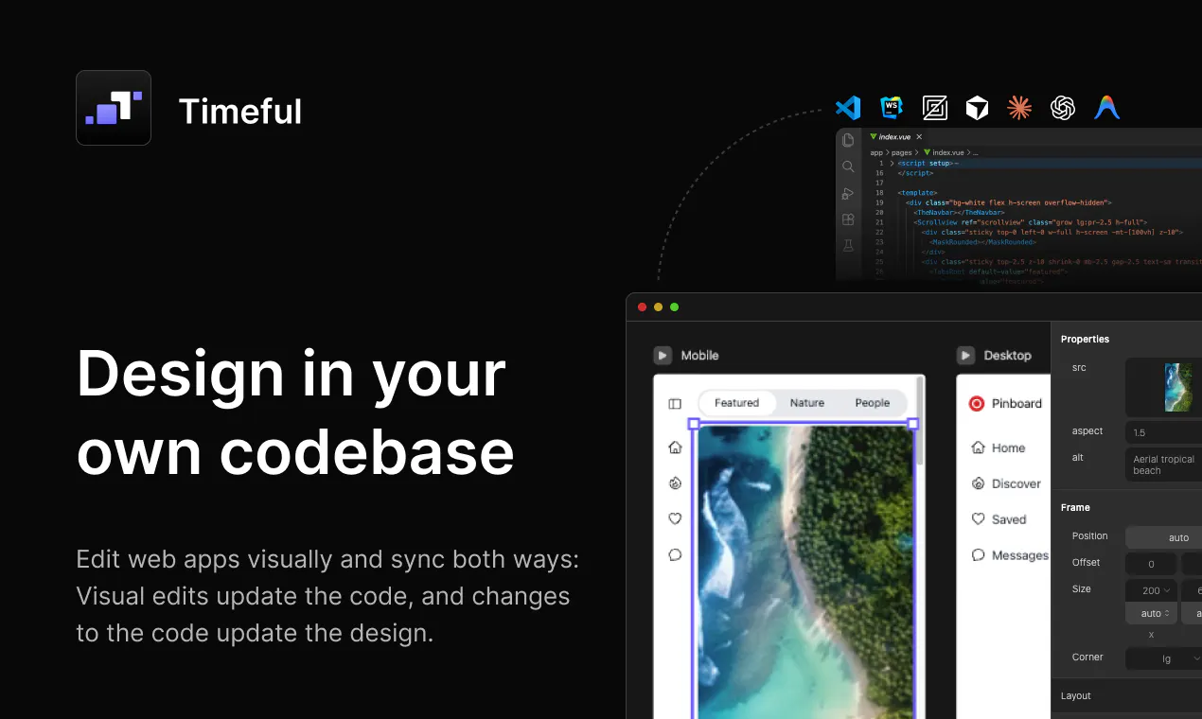The image size is (1202, 719).
Task: Click the Timeful logo icon
Action: 114,108
